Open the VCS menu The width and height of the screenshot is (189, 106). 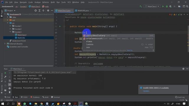point(69,2)
